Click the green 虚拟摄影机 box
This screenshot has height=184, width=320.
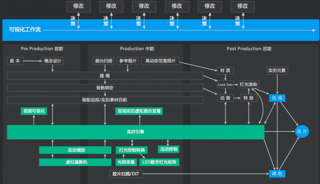tap(75, 162)
